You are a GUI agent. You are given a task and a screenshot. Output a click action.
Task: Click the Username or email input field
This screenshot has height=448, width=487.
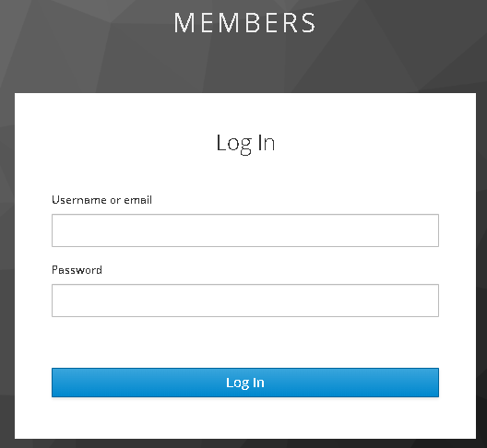245,230
